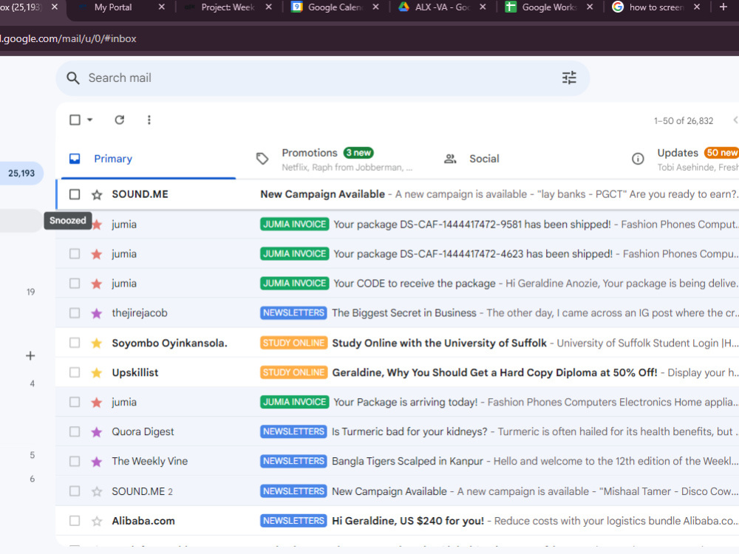
Task: Click the Social people icon
Action: pos(450,159)
